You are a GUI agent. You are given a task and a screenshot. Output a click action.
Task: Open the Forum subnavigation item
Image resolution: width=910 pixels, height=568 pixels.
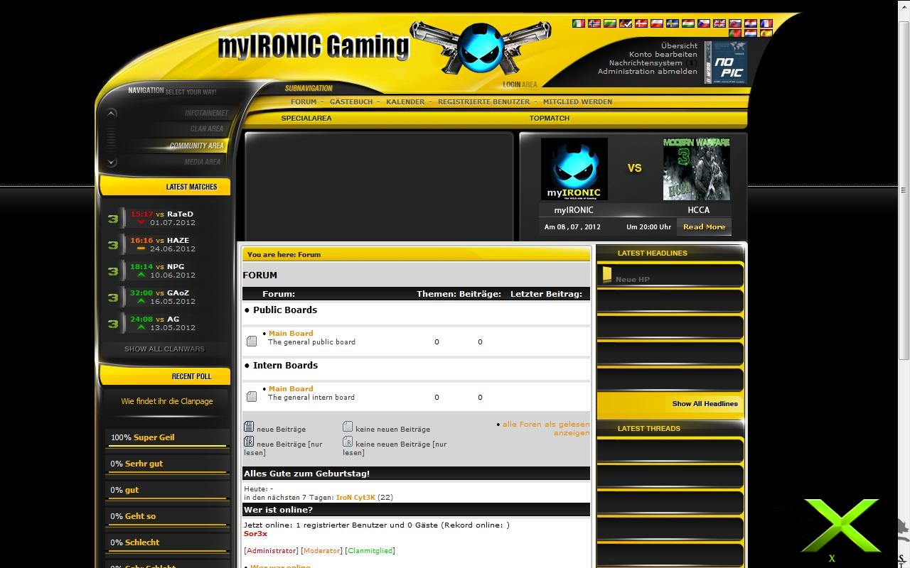(x=304, y=102)
